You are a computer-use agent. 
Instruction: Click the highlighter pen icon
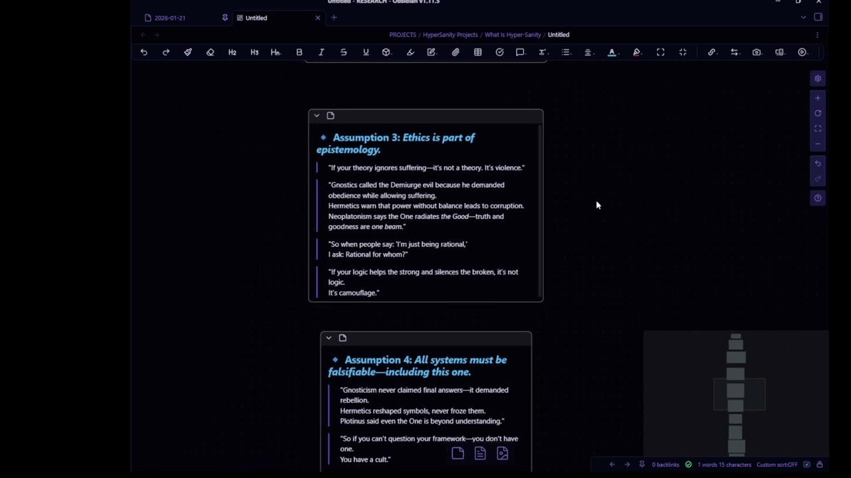coord(410,52)
